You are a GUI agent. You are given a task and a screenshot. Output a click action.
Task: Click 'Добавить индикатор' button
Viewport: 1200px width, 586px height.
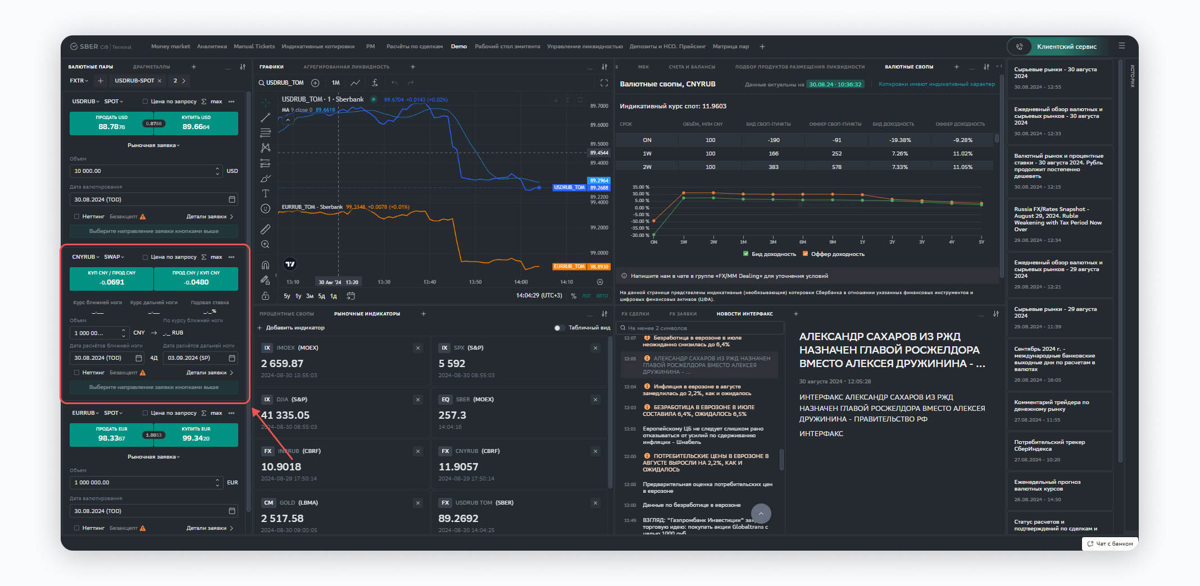pyautogui.click(x=291, y=328)
